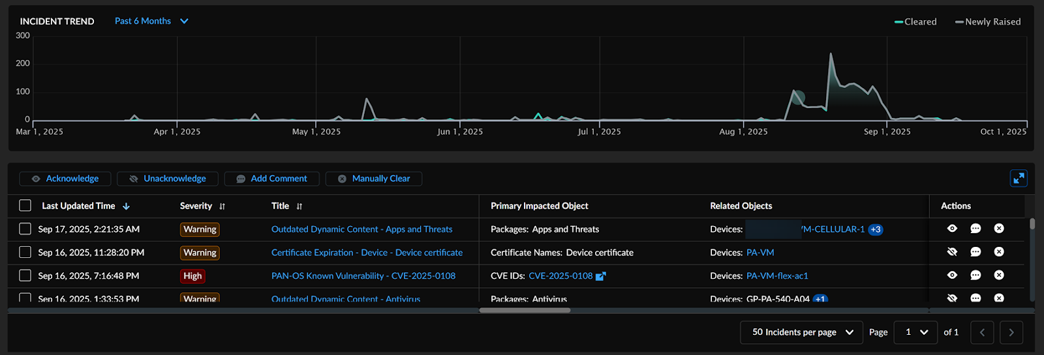Click the late-August peak on trend chart

click(x=831, y=54)
